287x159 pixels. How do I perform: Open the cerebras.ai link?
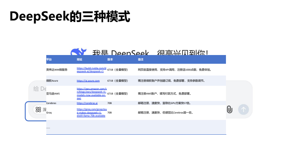point(87,103)
